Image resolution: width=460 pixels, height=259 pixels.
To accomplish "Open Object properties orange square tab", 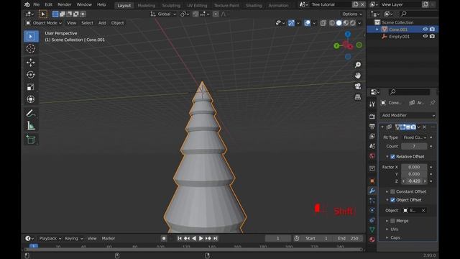I will [372, 181].
